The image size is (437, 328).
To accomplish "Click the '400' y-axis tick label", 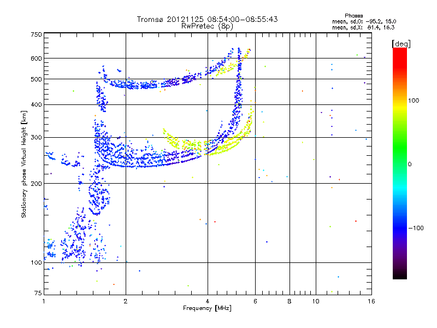I will click(37, 104).
